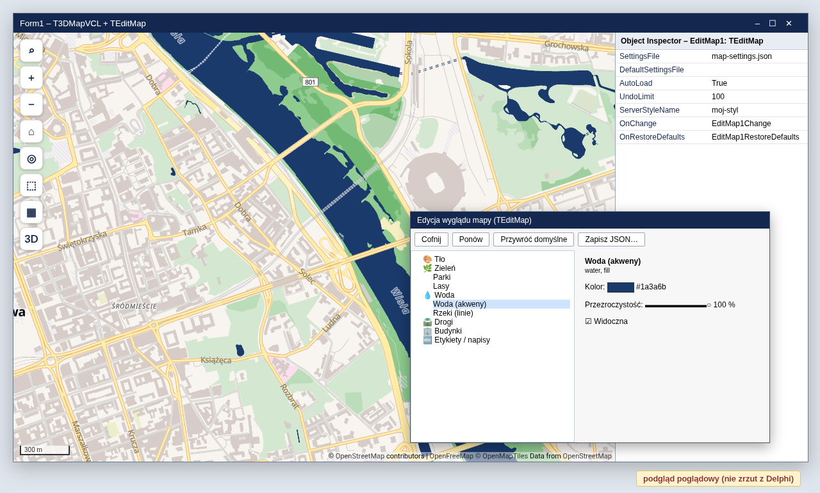Viewport: 820px width, 493px height.
Task: Activate the dashed selection rectangle tool
Action: point(31,185)
